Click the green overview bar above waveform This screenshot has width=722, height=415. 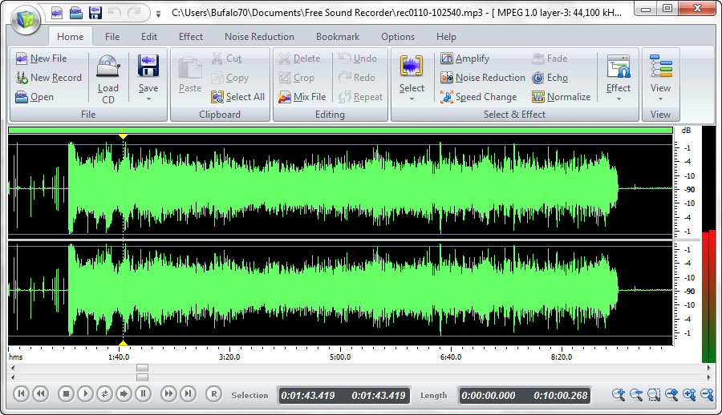coord(340,131)
